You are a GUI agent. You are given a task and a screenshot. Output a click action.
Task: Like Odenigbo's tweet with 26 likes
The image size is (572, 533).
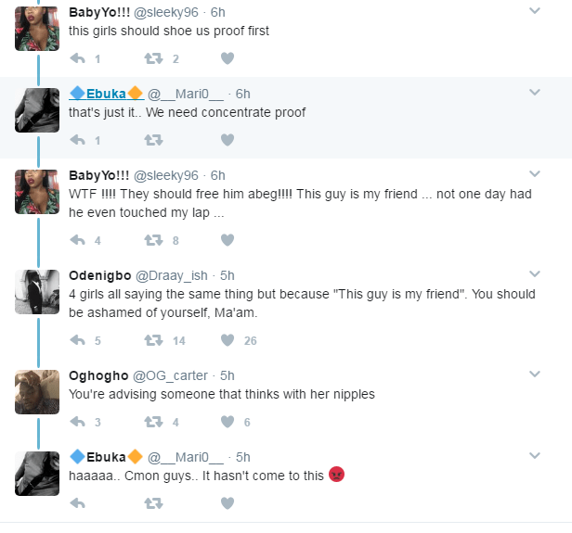click(x=227, y=340)
